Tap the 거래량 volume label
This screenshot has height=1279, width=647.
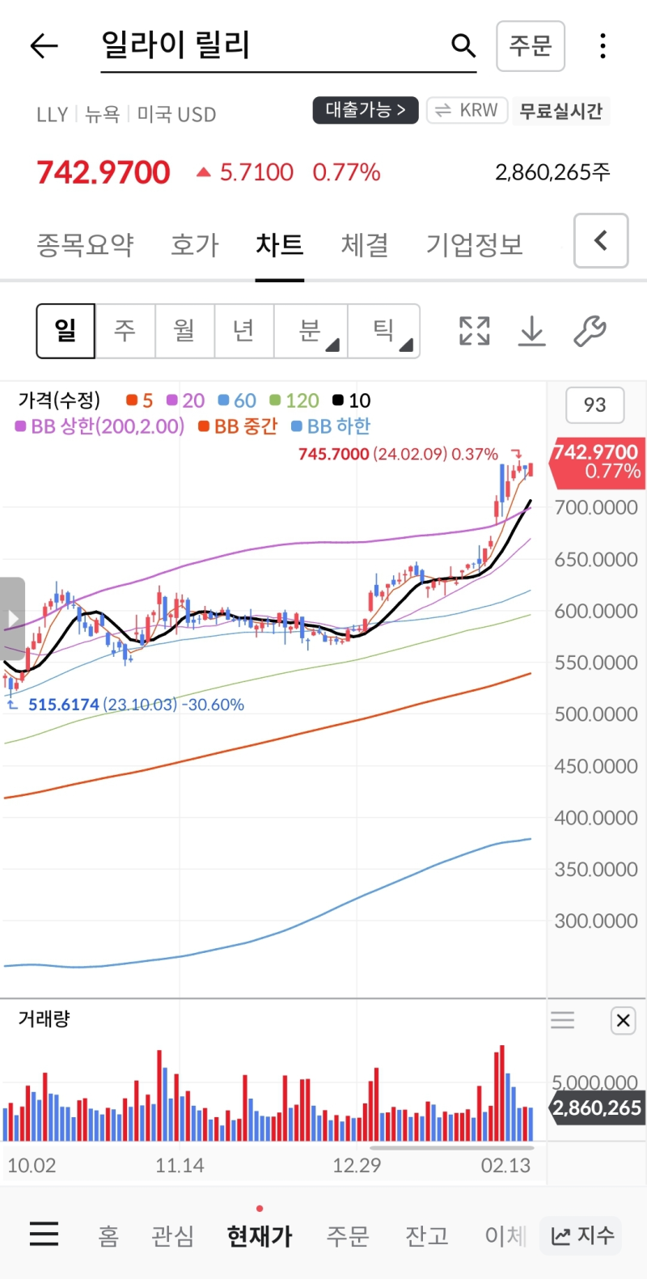pos(44,1019)
